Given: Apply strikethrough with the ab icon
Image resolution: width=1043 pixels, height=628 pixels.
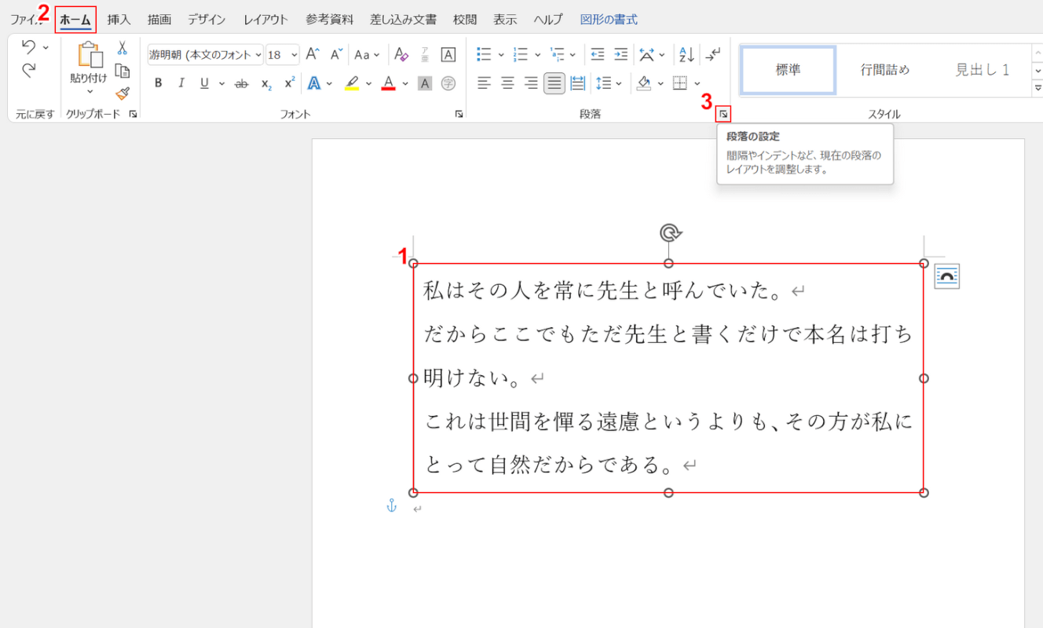Looking at the screenshot, I should pos(242,83).
